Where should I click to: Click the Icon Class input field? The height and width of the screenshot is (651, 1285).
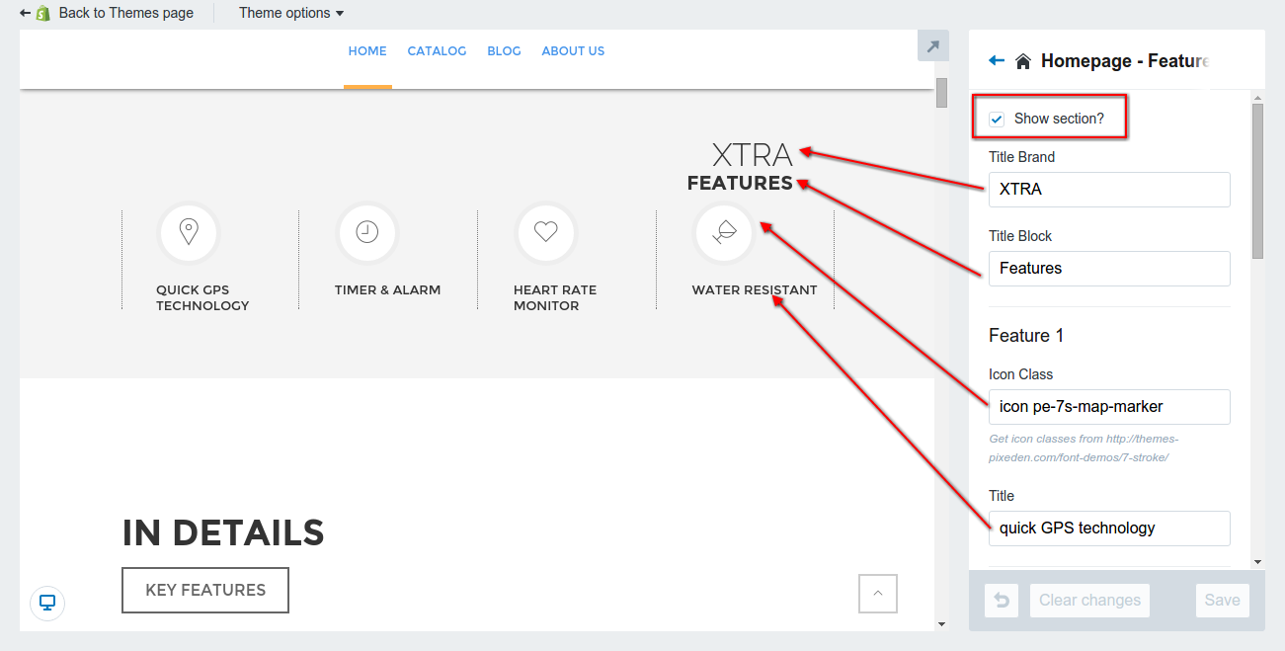(1109, 407)
